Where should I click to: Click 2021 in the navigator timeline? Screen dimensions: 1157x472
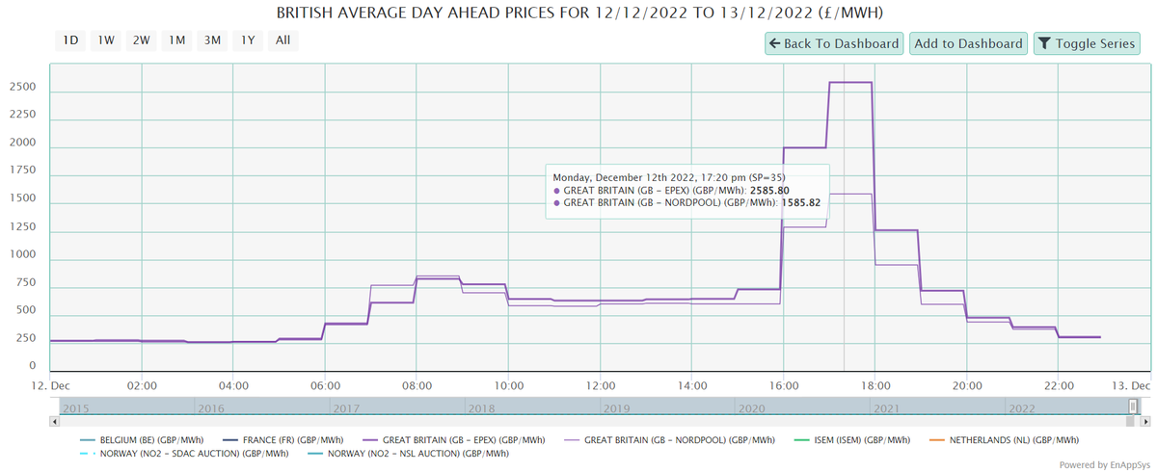pos(885,408)
